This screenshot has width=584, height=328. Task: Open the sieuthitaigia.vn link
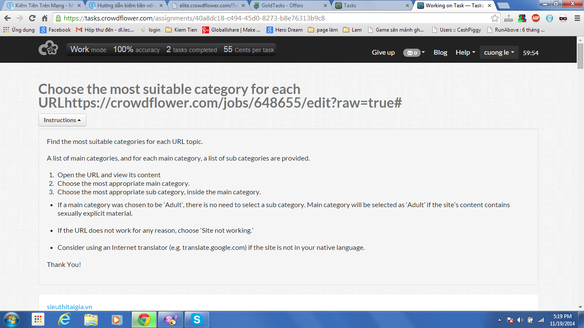point(70,307)
